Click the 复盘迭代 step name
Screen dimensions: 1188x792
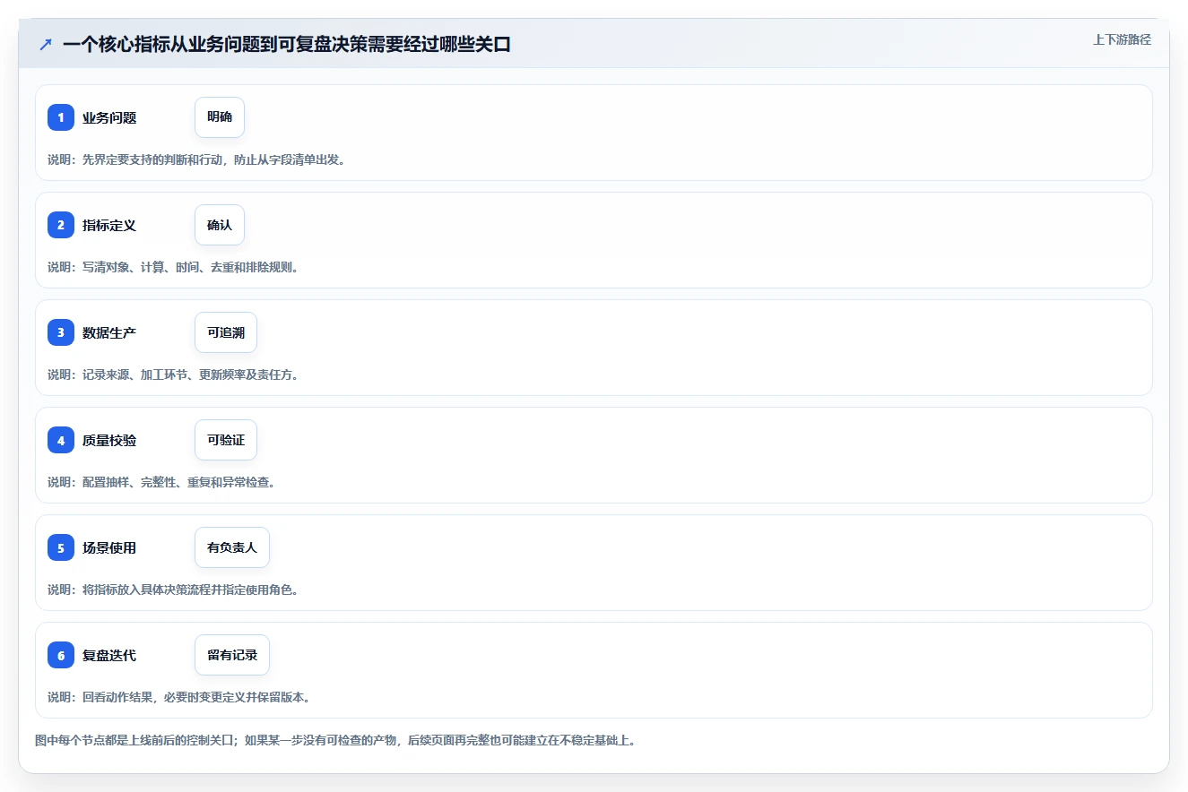(x=109, y=655)
